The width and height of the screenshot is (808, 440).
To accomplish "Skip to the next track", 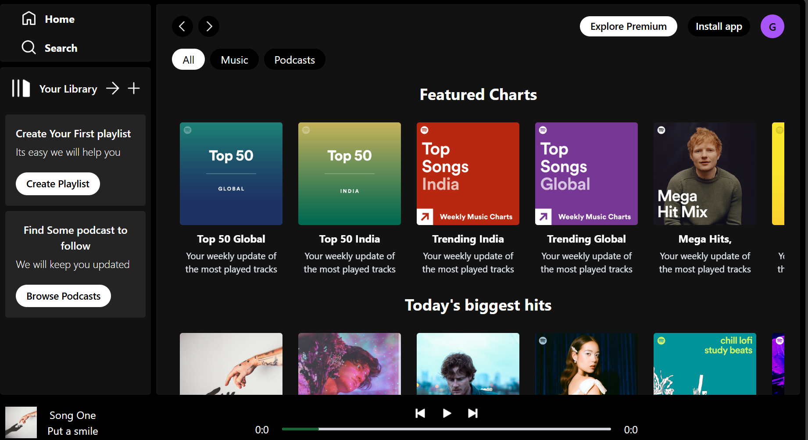I will coord(473,413).
